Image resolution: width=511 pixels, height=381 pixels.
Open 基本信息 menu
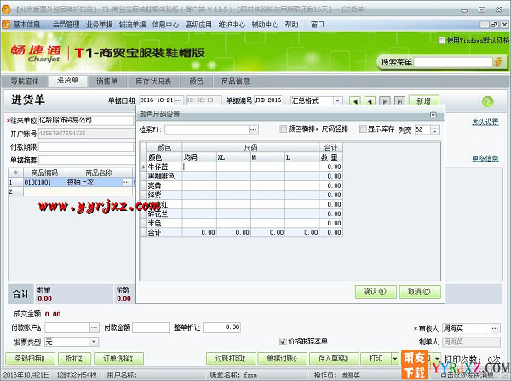(26, 25)
